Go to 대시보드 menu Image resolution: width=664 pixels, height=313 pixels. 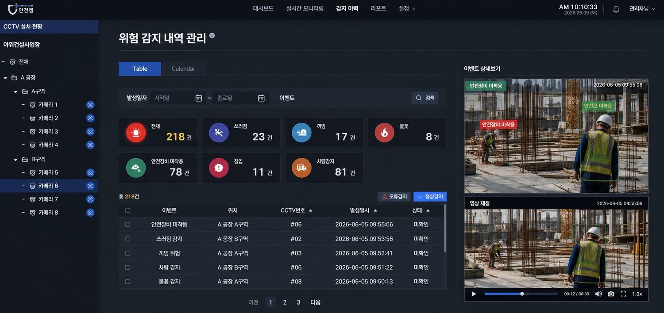(x=263, y=8)
